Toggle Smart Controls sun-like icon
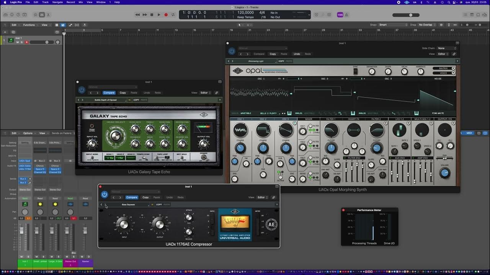Image resolution: width=490 pixels, height=275 pixels. pyautogui.click(x=36, y=15)
